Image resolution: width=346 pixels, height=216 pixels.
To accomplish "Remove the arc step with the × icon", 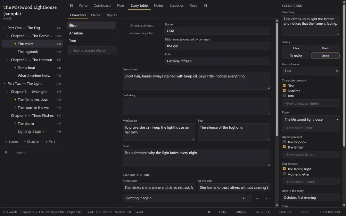I will [x=266, y=198].
